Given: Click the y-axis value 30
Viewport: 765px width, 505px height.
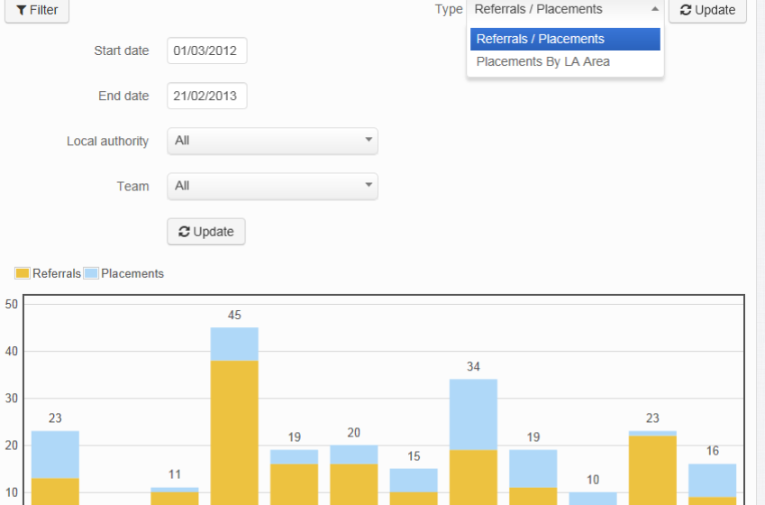Looking at the screenshot, I should (x=11, y=398).
